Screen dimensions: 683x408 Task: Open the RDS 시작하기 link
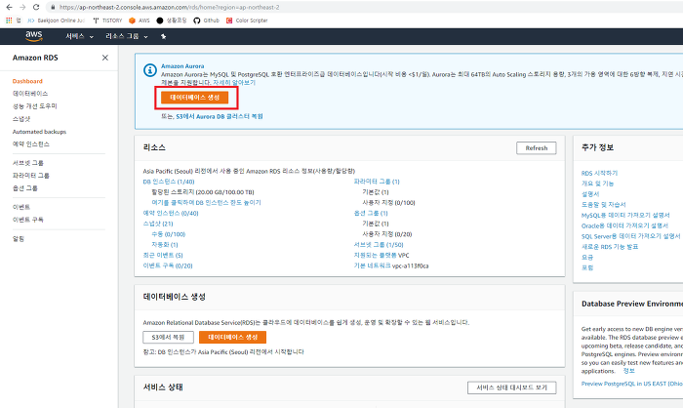(599, 174)
